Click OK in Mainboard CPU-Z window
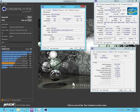Screen dimensions: 140x112 (x=80, y=48)
